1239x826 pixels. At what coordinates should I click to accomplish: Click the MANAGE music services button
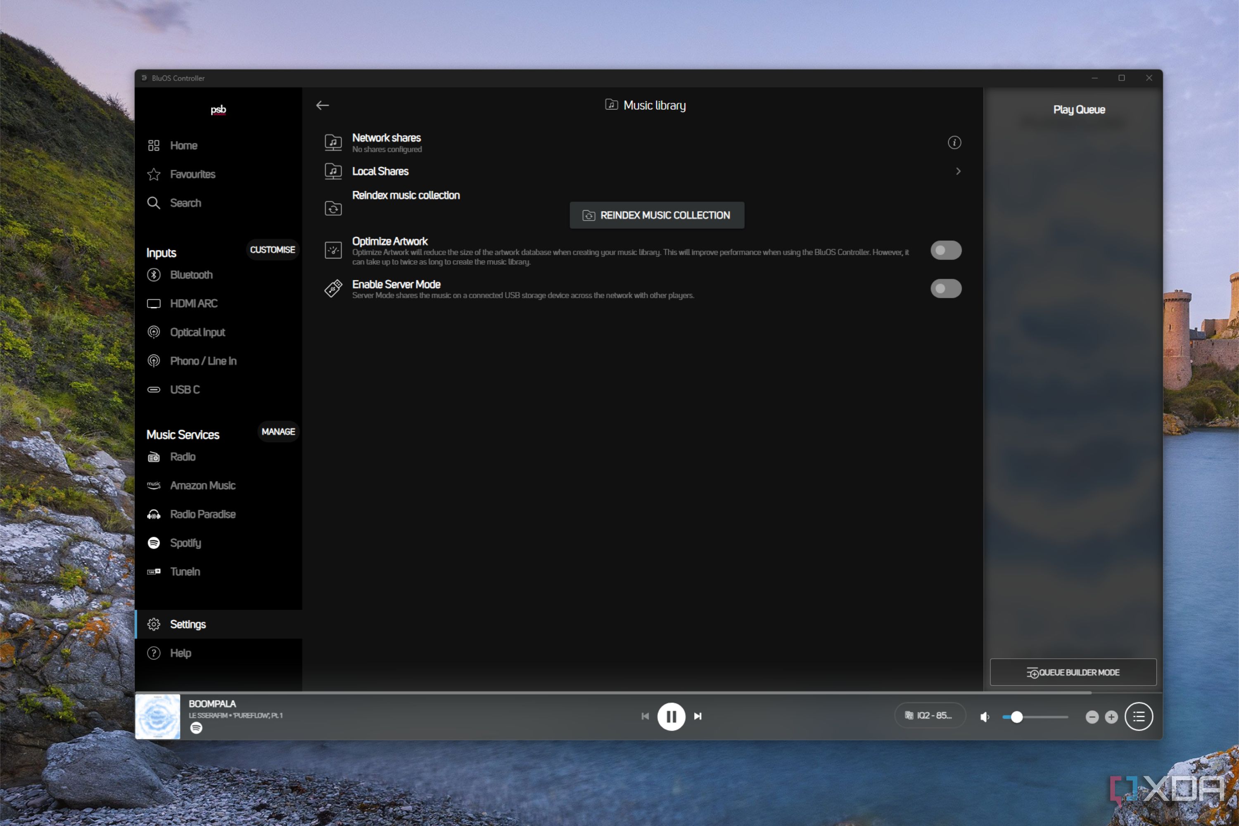(278, 432)
